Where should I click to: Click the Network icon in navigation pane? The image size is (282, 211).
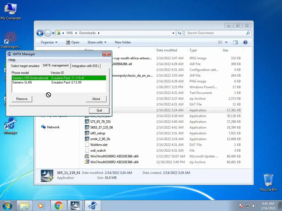(44, 127)
